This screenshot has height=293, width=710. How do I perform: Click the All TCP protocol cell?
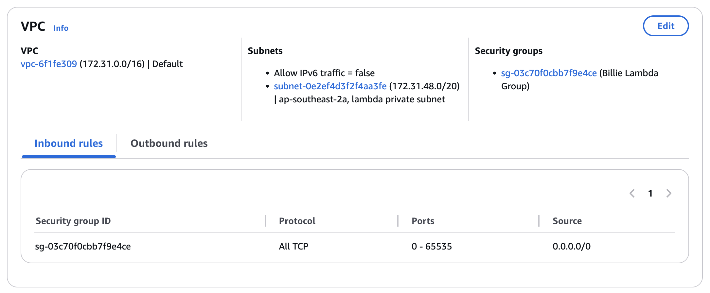[293, 246]
